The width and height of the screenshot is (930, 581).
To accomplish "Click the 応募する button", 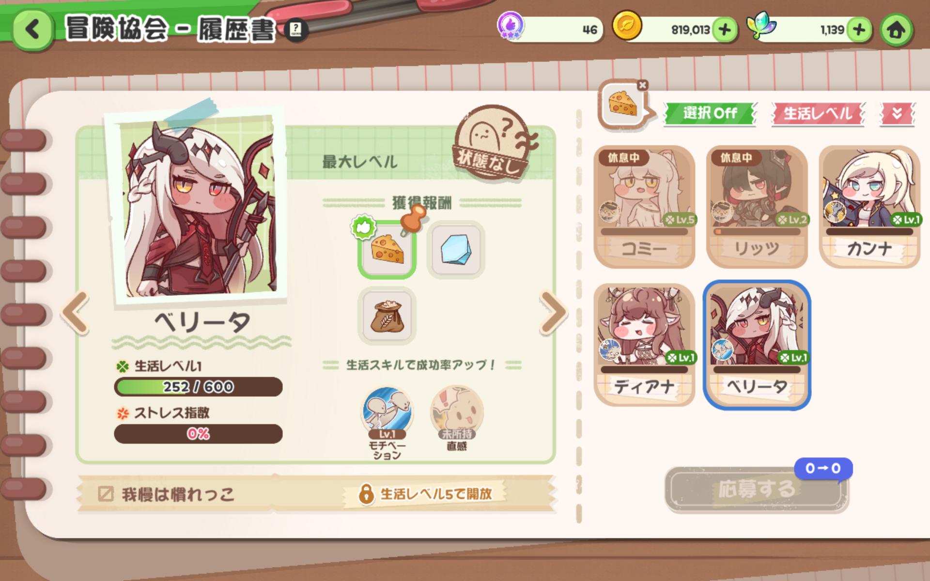I will click(757, 489).
